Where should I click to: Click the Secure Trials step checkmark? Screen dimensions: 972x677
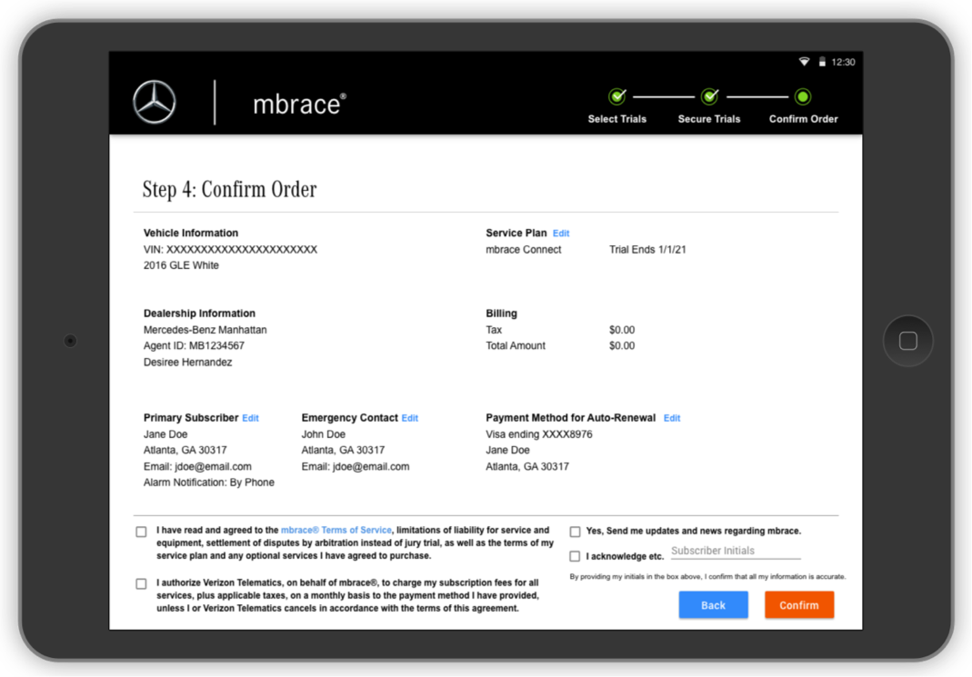point(709,96)
